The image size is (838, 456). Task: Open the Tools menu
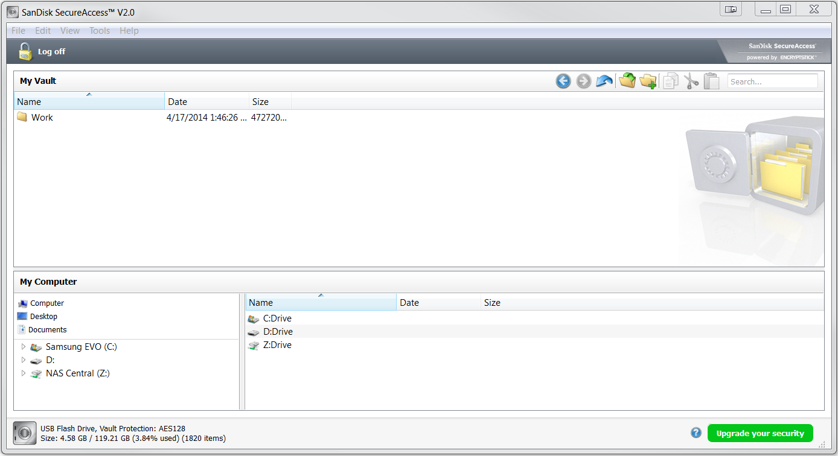coord(100,31)
